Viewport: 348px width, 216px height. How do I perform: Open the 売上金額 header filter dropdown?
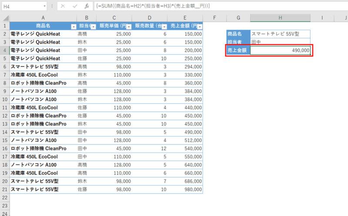pyautogui.click(x=200, y=26)
